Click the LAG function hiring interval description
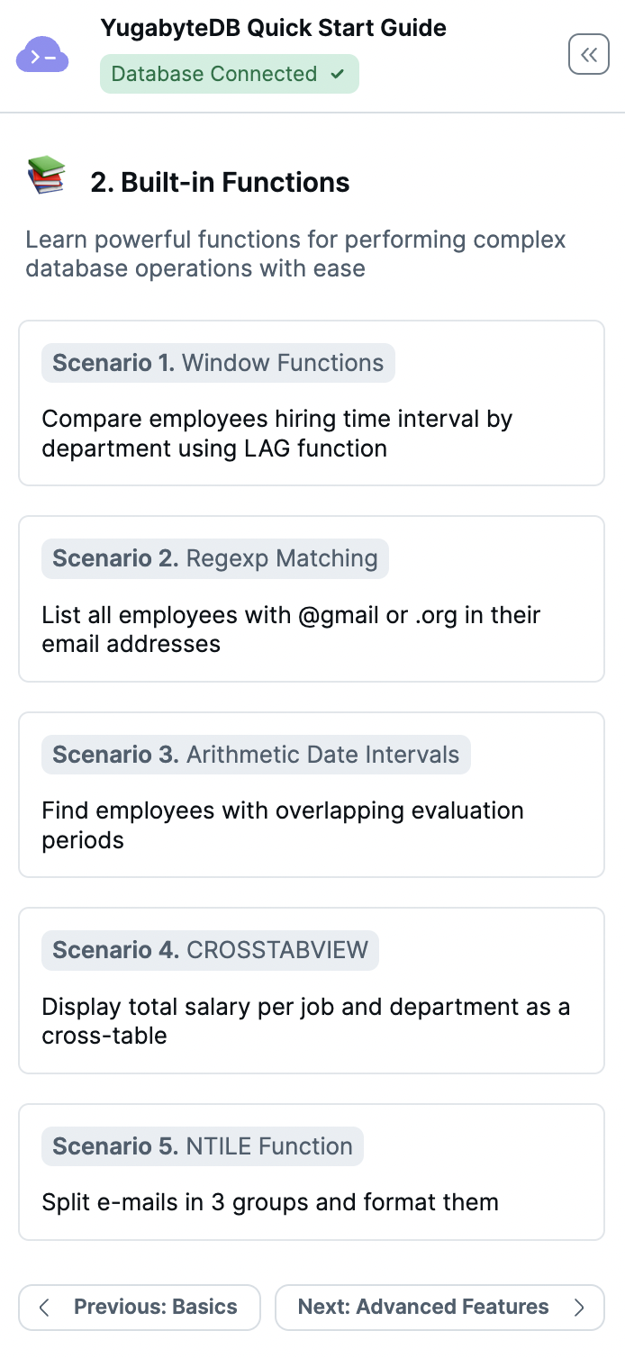The width and height of the screenshot is (625, 1358). (277, 433)
